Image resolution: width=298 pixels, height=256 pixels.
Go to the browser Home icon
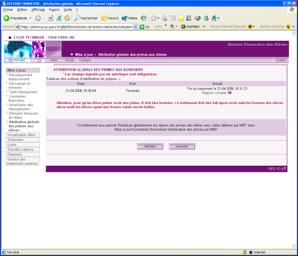click(67, 18)
